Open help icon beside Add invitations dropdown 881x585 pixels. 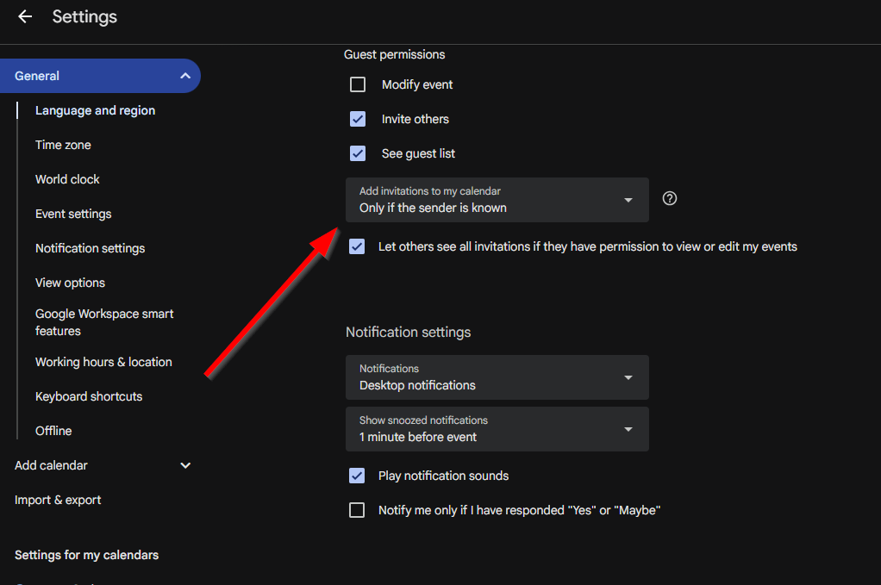(x=670, y=198)
